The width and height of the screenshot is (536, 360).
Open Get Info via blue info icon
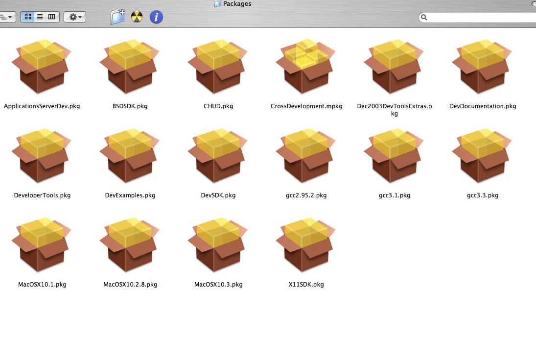click(156, 17)
